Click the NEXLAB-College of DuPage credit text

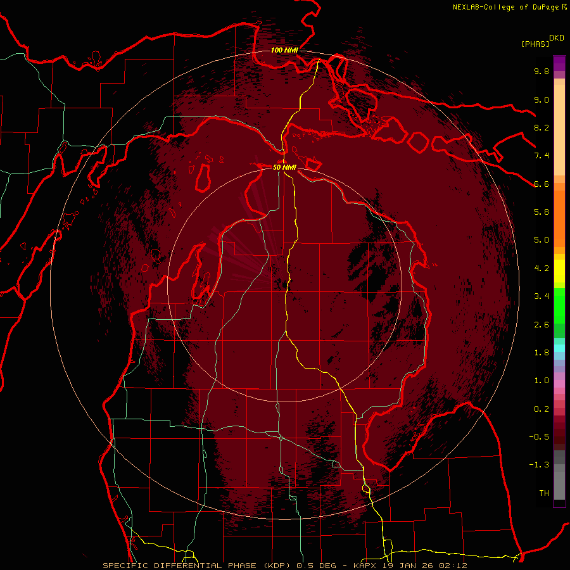pyautogui.click(x=505, y=7)
